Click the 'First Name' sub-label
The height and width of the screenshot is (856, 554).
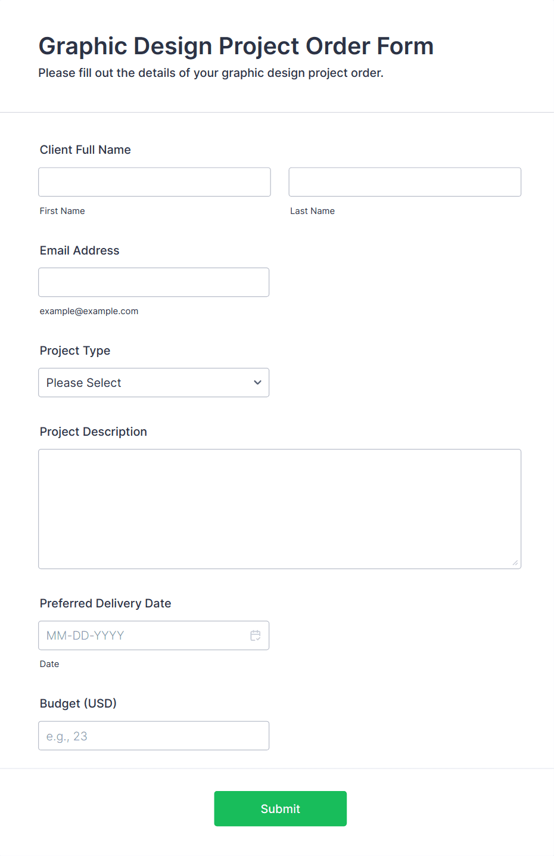click(62, 211)
